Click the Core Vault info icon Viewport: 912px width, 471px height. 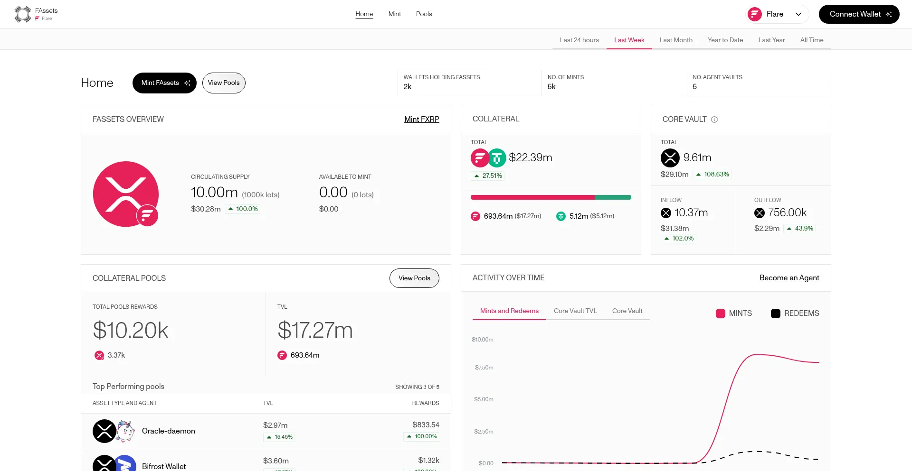click(x=714, y=120)
